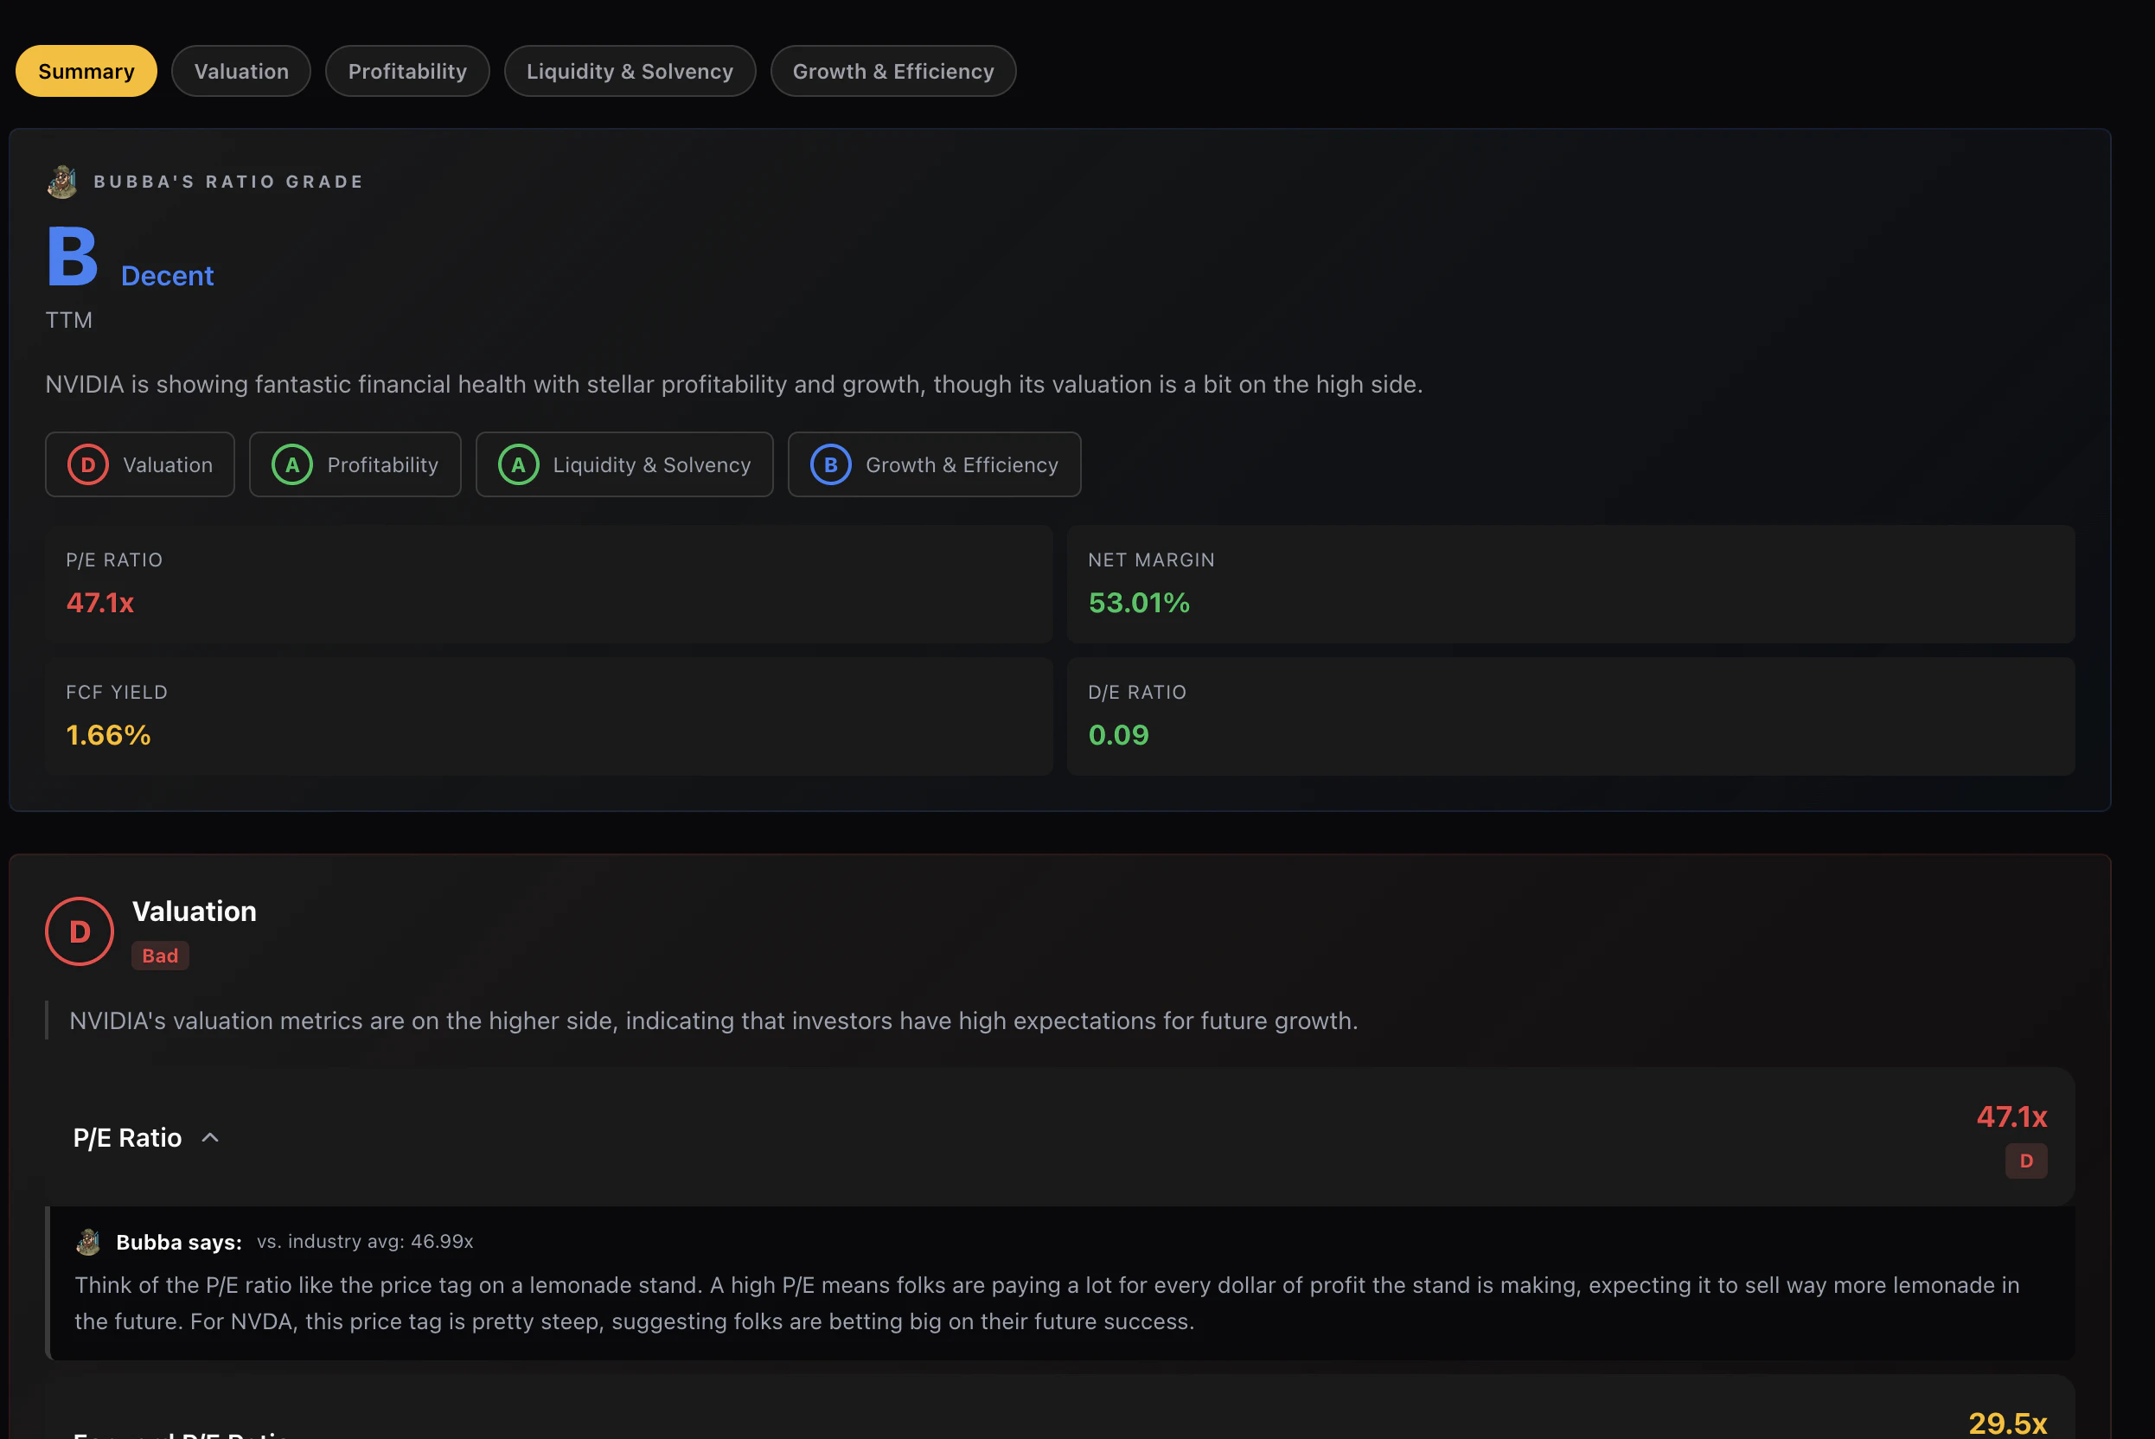Image resolution: width=2155 pixels, height=1439 pixels.
Task: Collapse the P/E Ratio chevron
Action: 210,1138
